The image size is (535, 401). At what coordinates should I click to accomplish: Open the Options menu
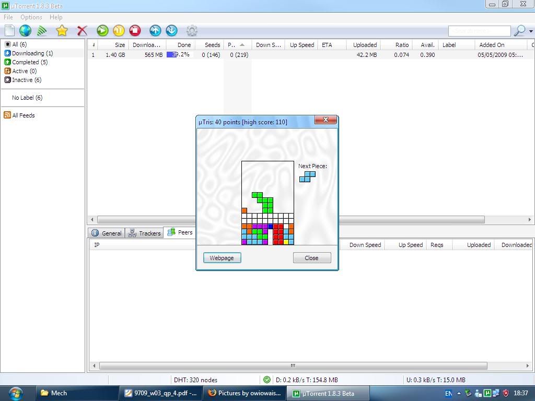(31, 17)
